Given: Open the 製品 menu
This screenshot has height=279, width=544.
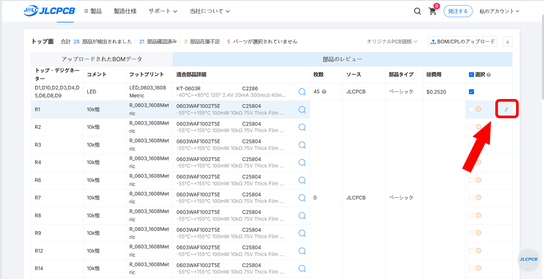Looking at the screenshot, I should point(92,11).
